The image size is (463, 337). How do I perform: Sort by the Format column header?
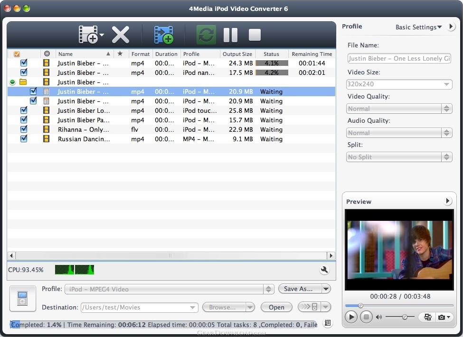(x=141, y=54)
